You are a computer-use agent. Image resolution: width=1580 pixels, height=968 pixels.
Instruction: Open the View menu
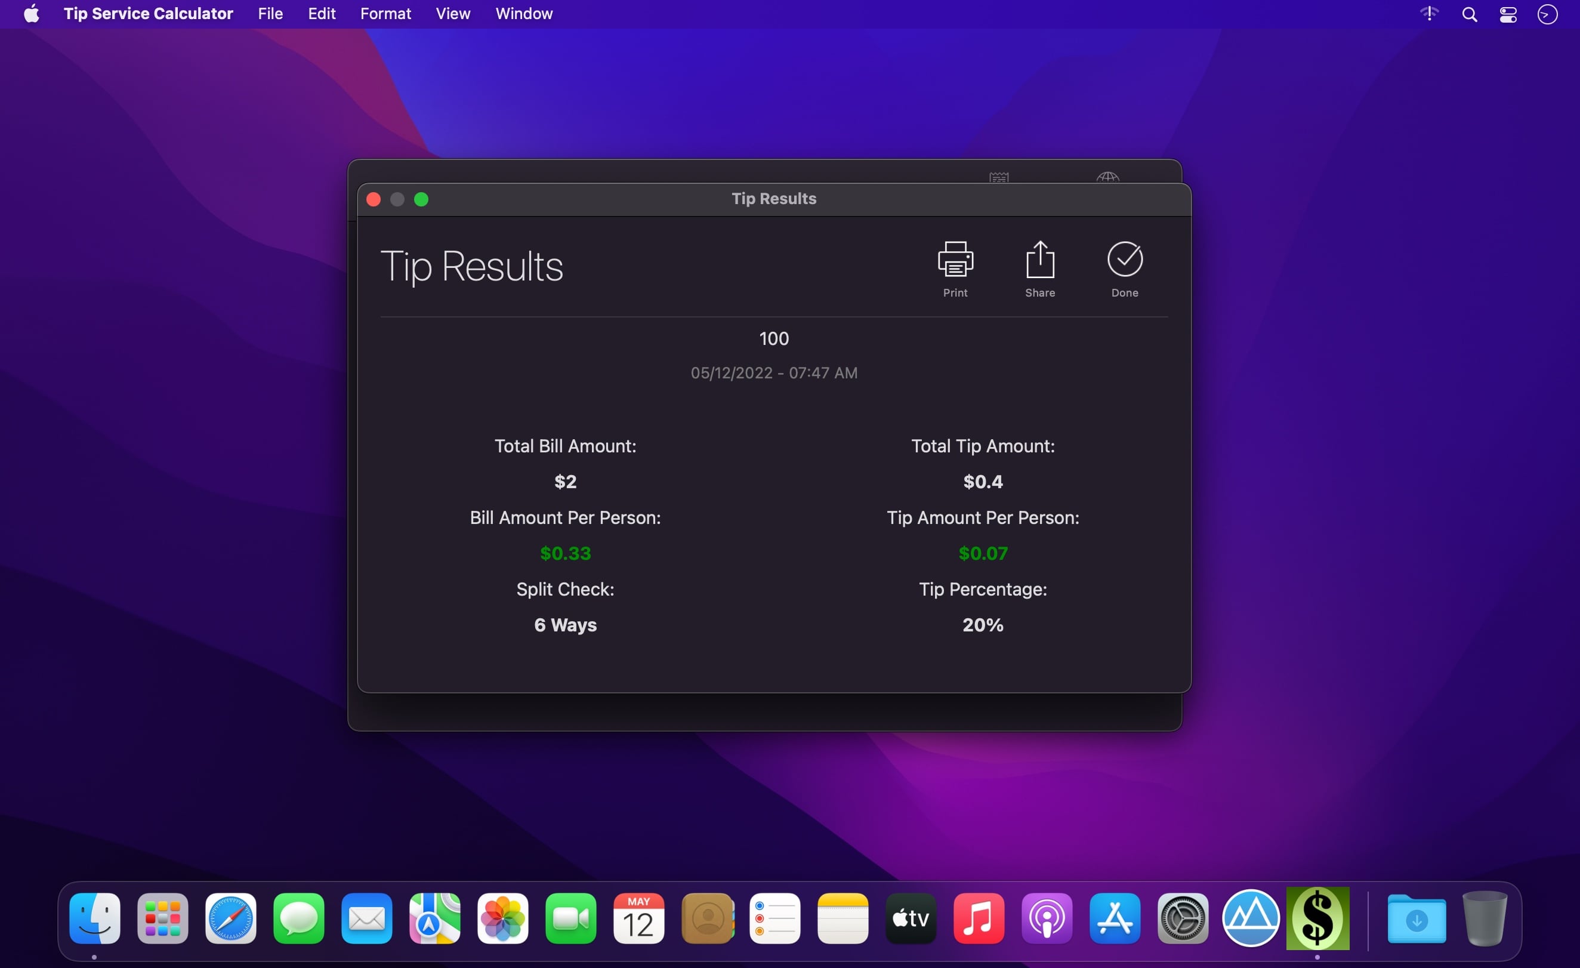[453, 14]
